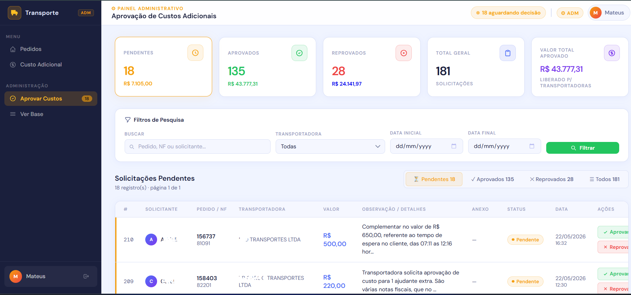Click the green Filtrar button
Image resolution: width=631 pixels, height=295 pixels.
[583, 148]
